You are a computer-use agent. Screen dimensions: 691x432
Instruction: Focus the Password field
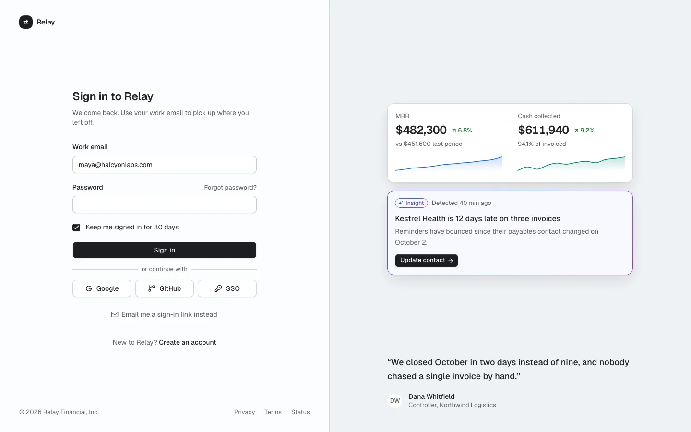click(165, 204)
